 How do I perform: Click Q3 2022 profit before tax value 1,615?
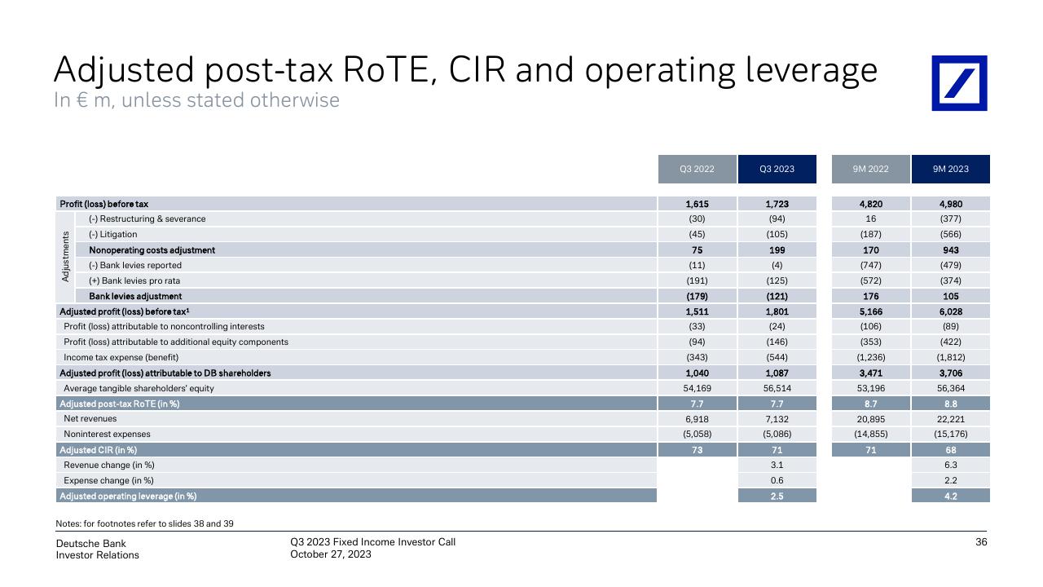point(697,204)
